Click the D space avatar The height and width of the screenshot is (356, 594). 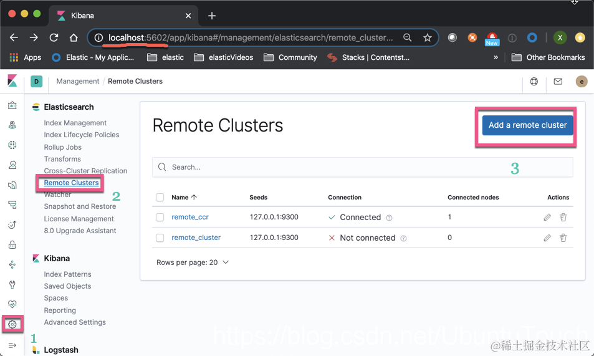tap(36, 82)
